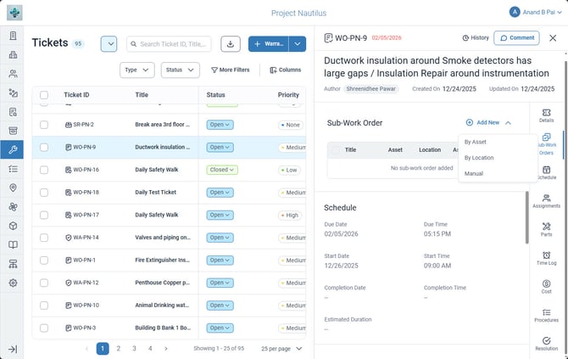Click the ticket detail panel scrollbar
Viewport: 568px width, 359px height.
(526, 217)
